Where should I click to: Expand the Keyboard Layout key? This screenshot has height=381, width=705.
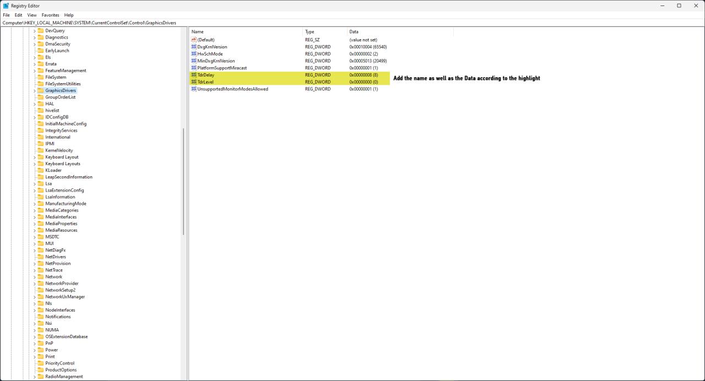coord(34,157)
